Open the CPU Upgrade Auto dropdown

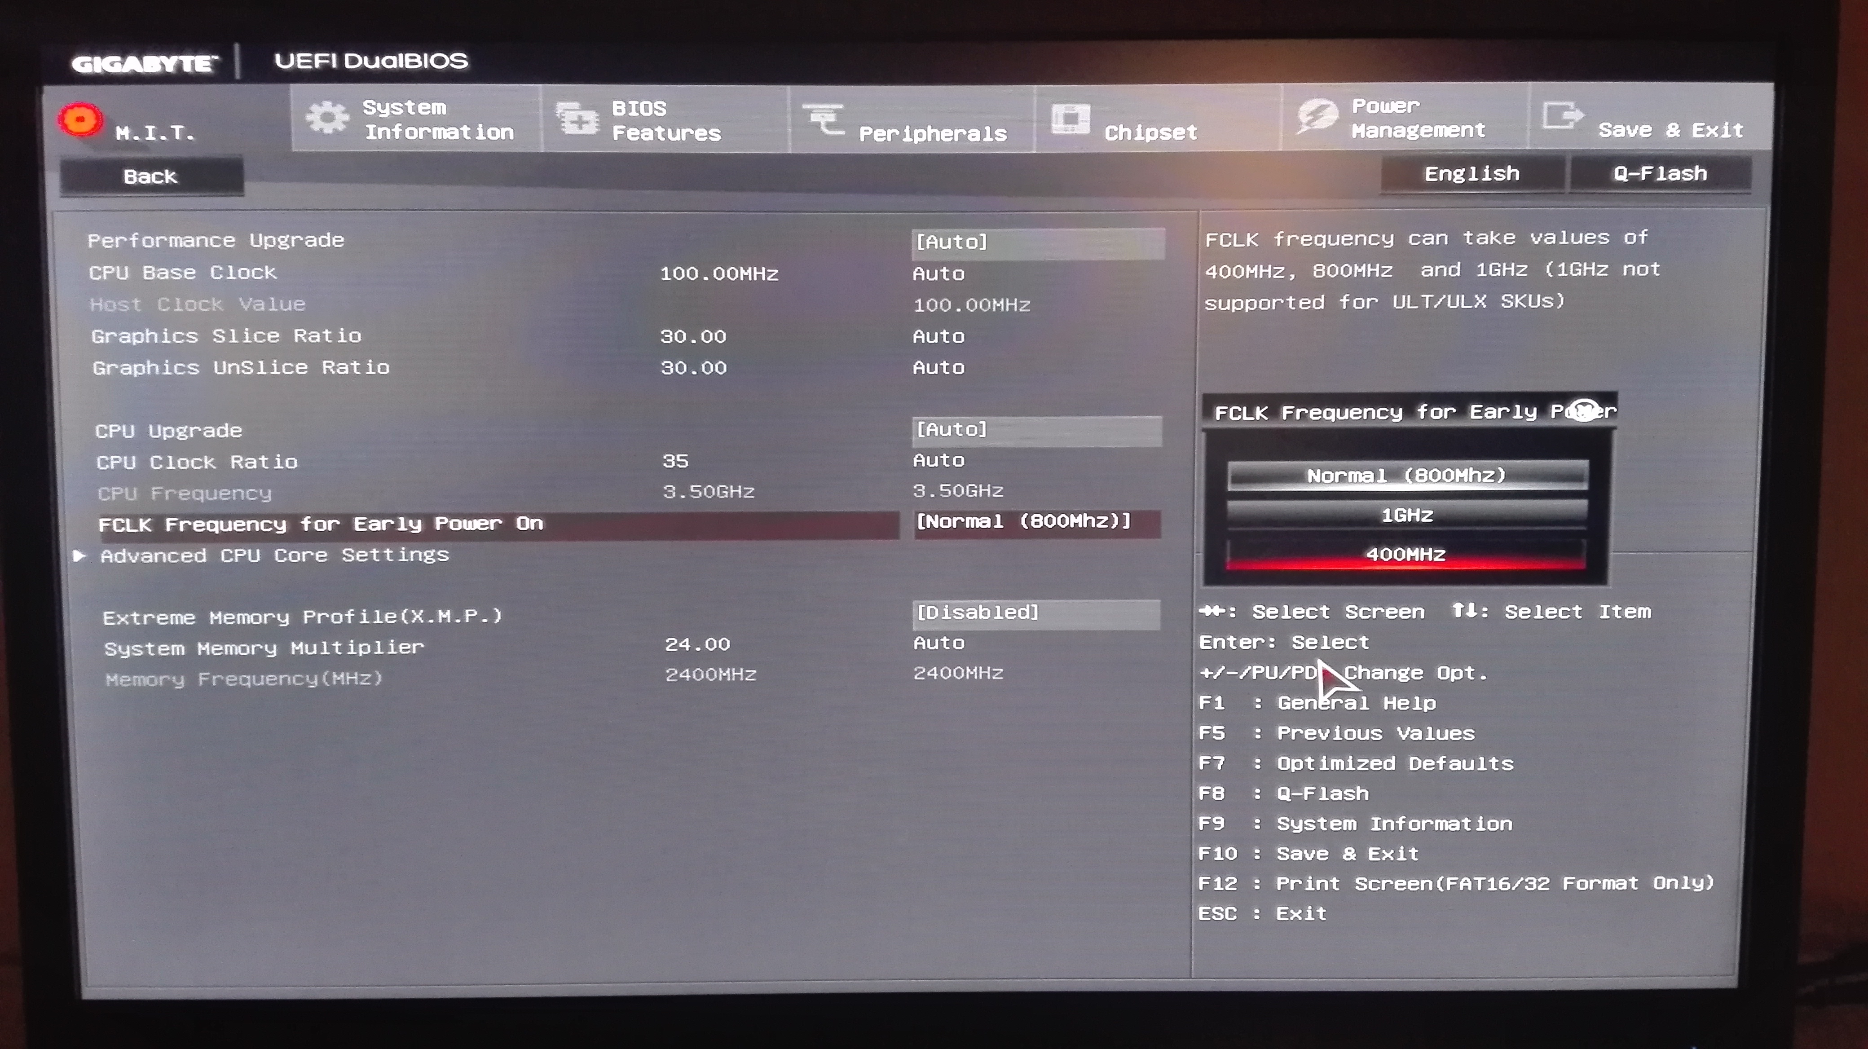(1037, 430)
